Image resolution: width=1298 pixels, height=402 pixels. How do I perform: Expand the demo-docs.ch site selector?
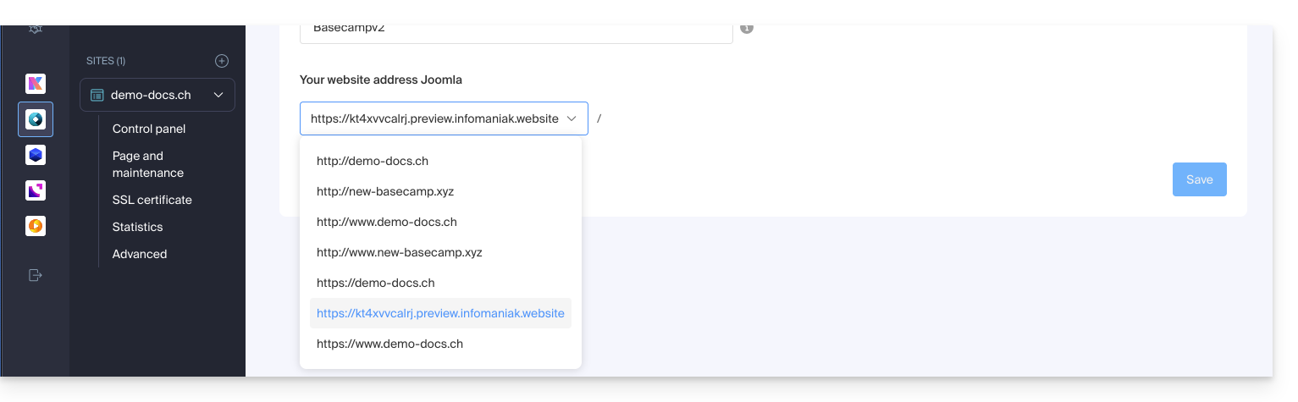click(x=157, y=96)
